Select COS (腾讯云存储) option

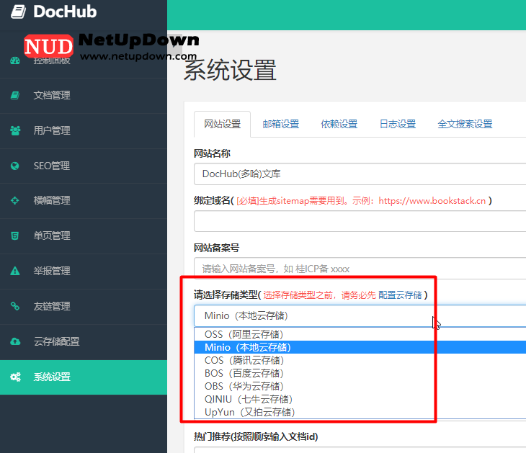[x=360, y=360]
